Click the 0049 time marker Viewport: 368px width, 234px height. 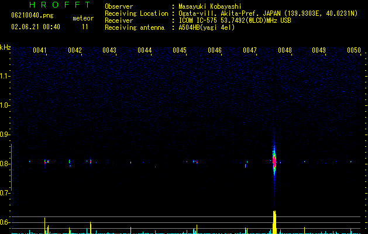click(x=319, y=50)
